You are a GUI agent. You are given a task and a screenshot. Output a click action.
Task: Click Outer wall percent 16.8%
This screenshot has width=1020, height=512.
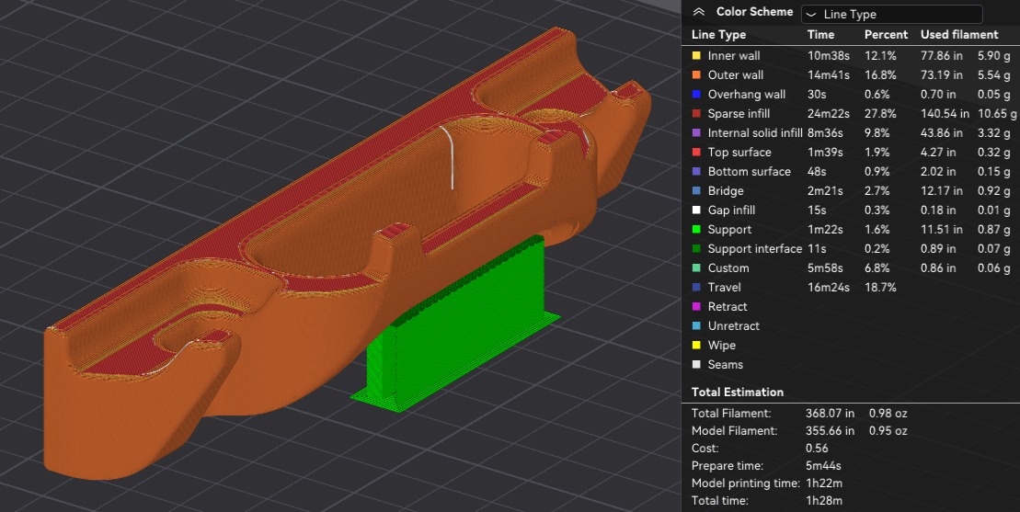coord(880,74)
